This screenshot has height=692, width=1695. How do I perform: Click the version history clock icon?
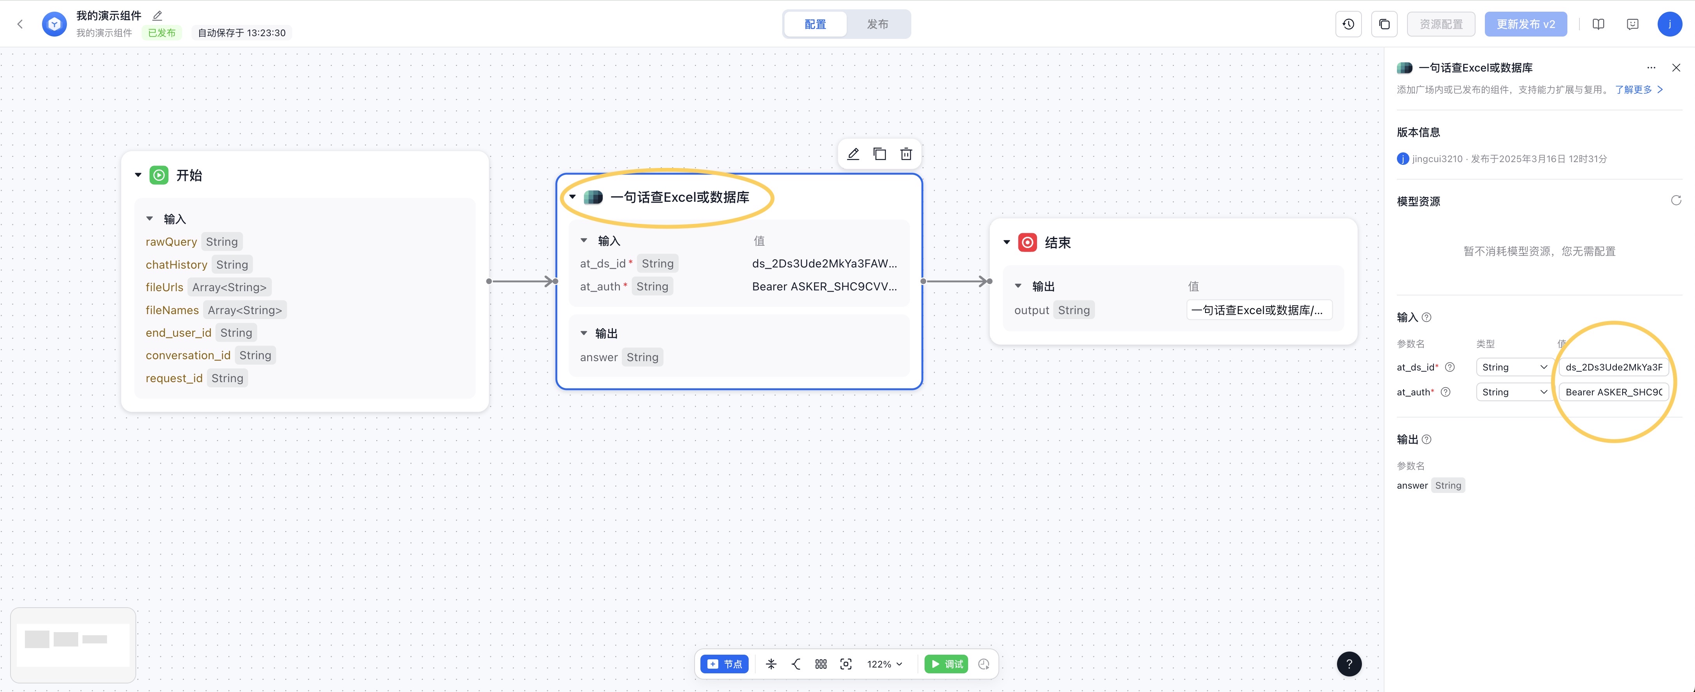tap(1348, 24)
